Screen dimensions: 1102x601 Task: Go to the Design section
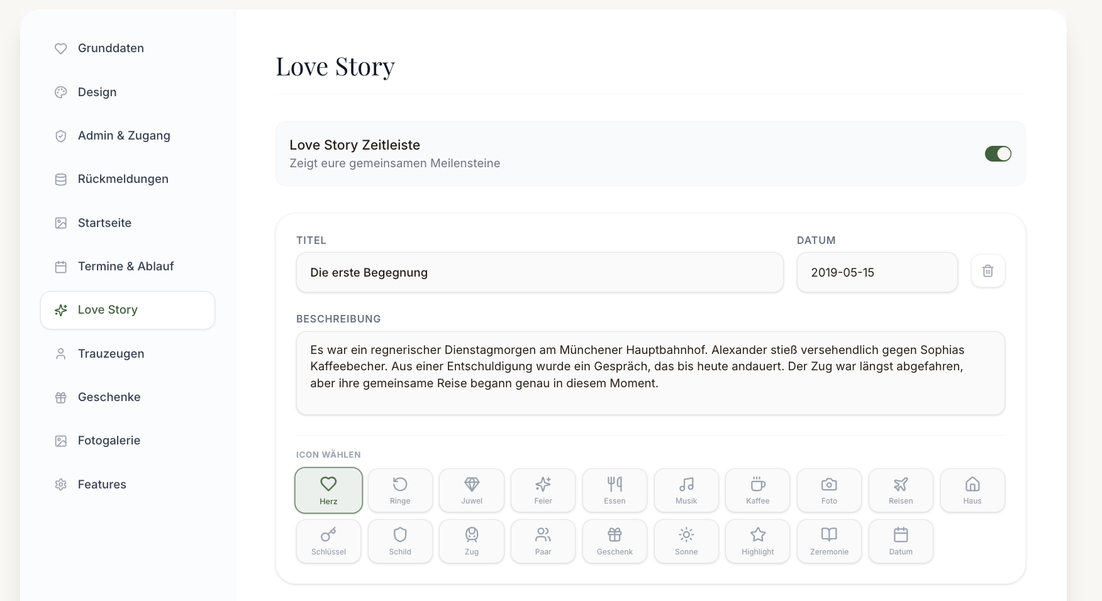point(128,92)
